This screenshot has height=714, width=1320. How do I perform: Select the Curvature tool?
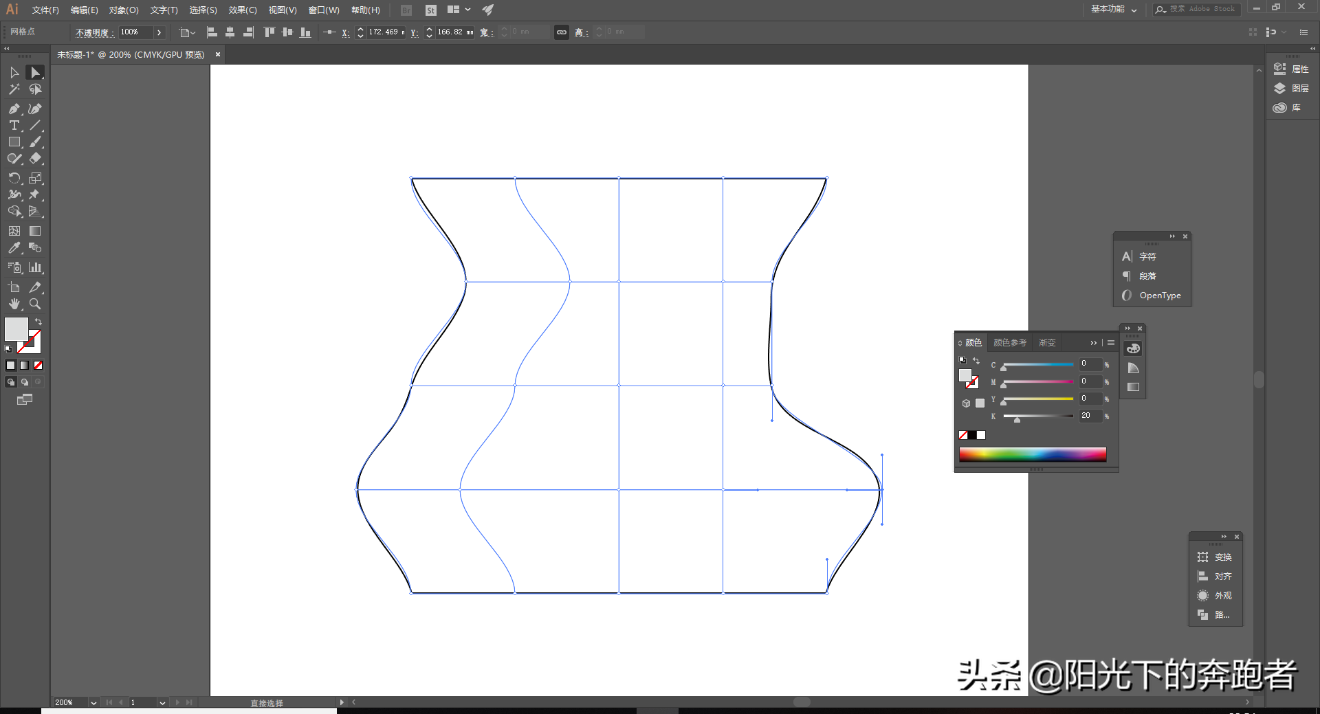click(x=35, y=109)
